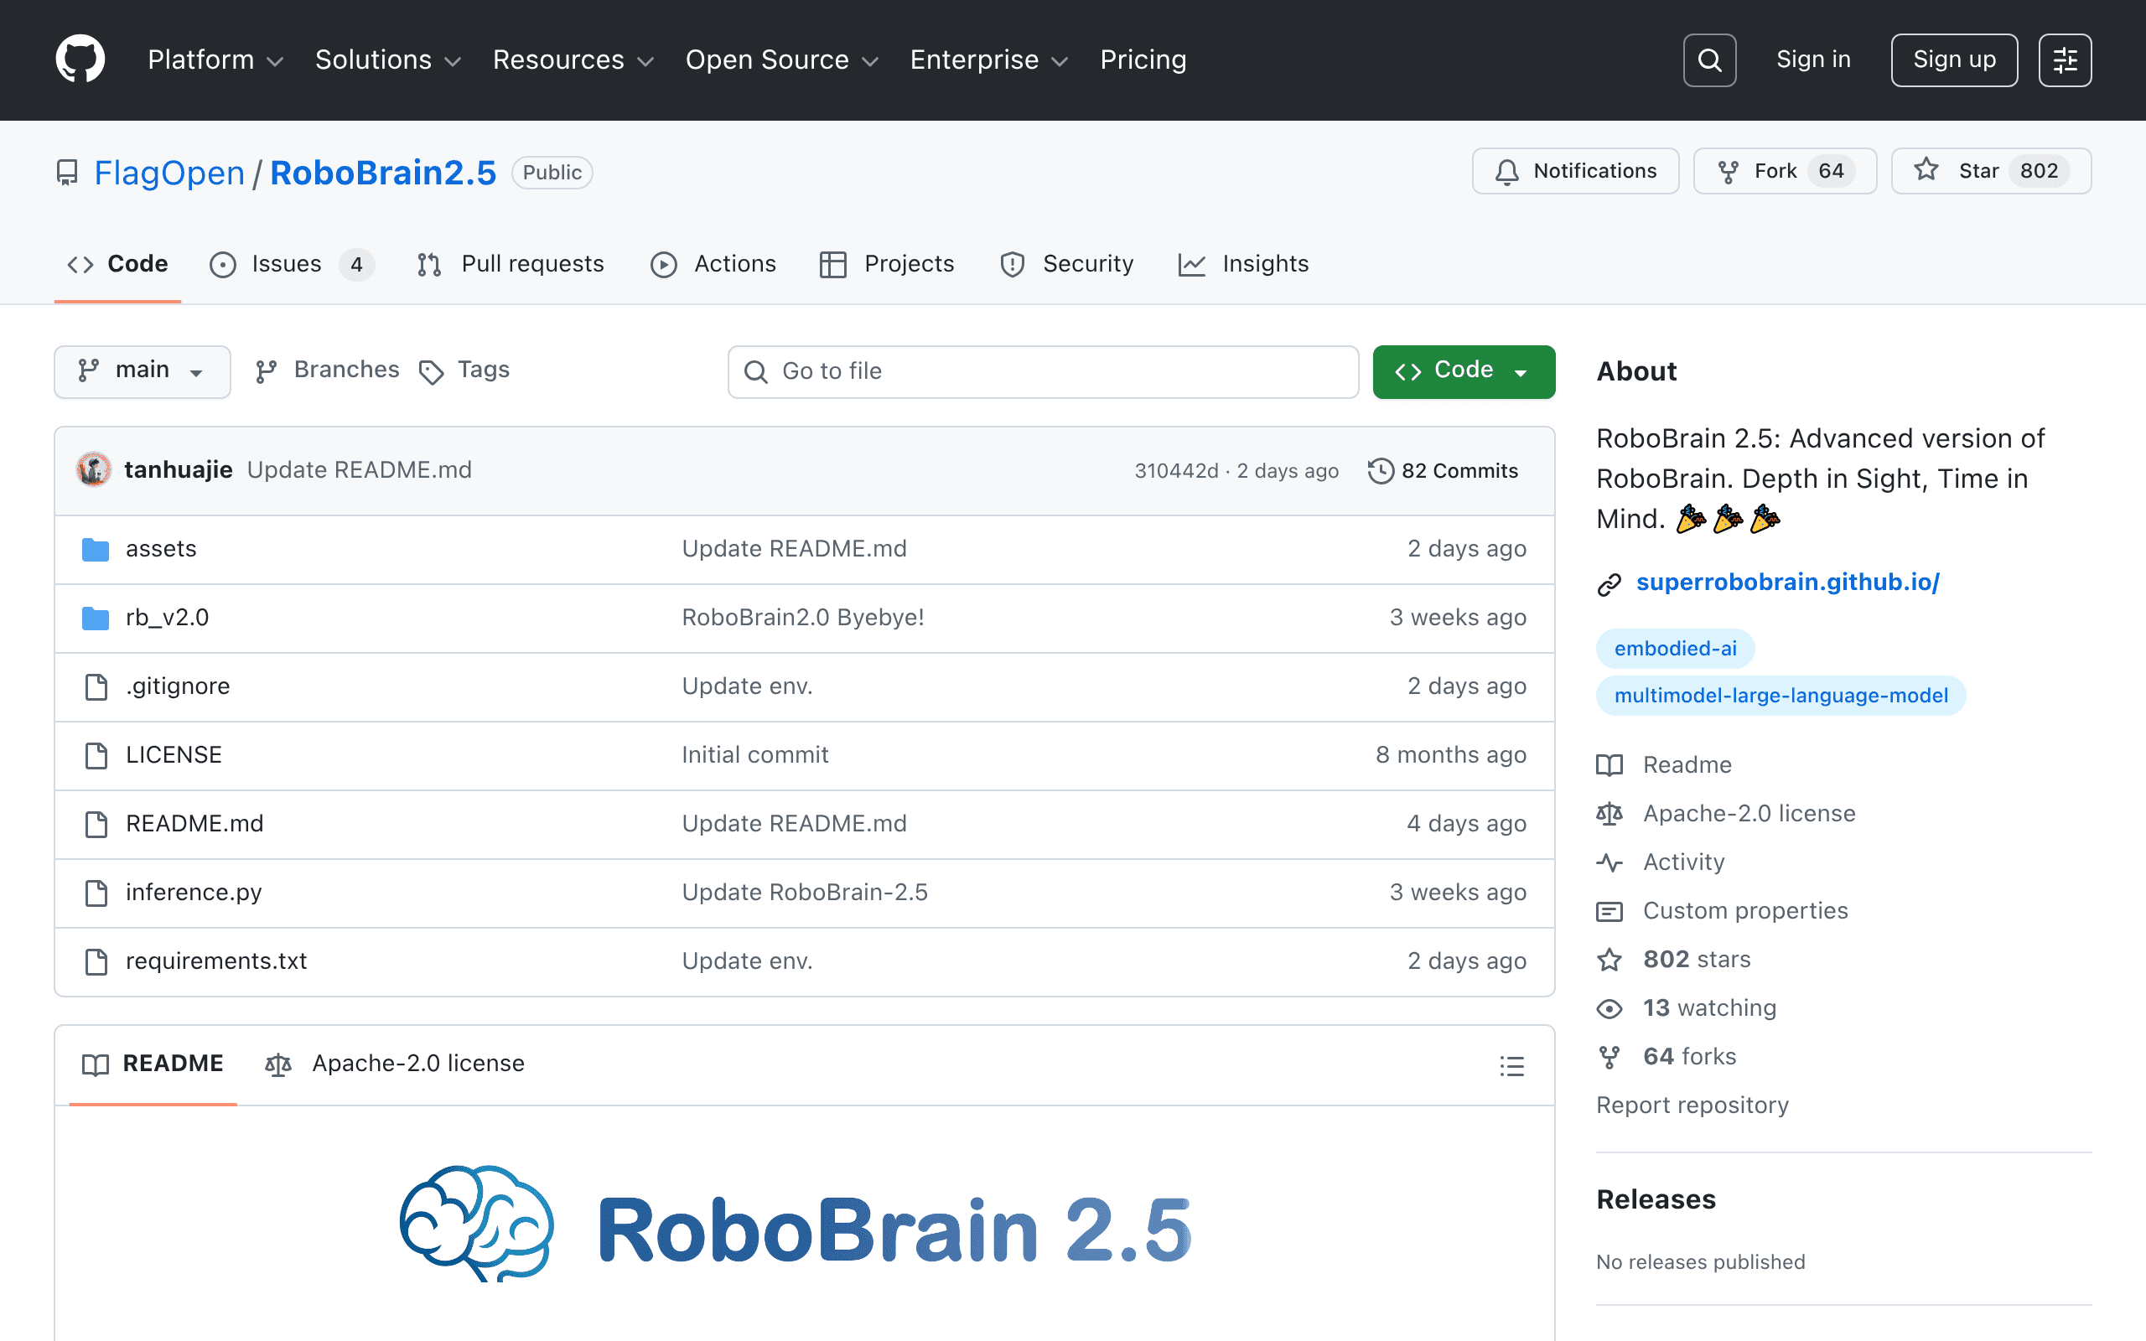Click the Apache-2.0 license scale icon in sidebar

(1609, 813)
